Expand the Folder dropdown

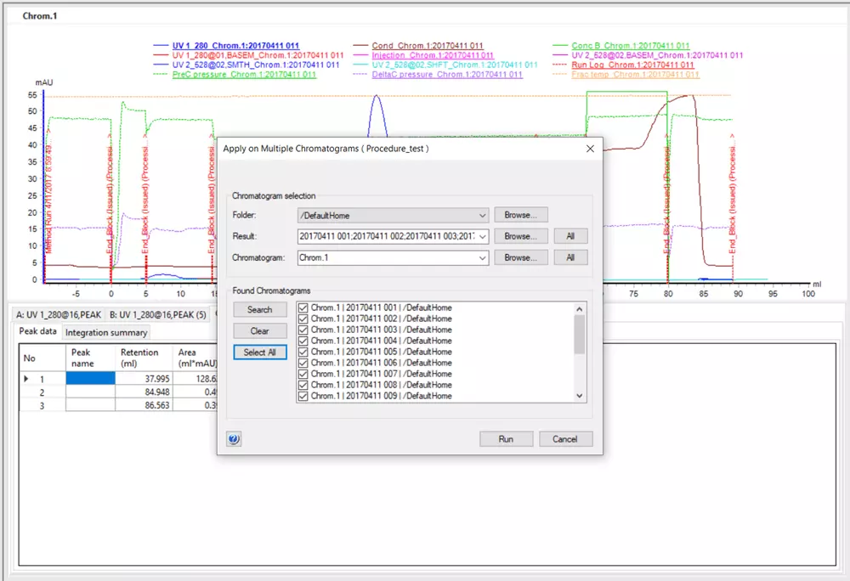pyautogui.click(x=483, y=216)
